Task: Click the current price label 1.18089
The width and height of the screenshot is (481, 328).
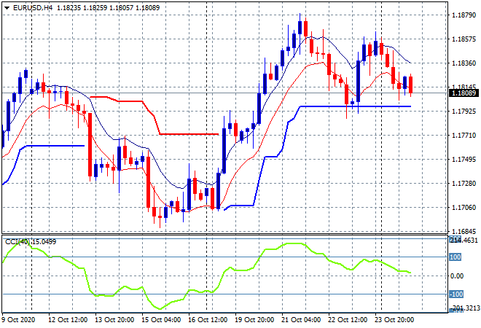Action: pos(464,93)
